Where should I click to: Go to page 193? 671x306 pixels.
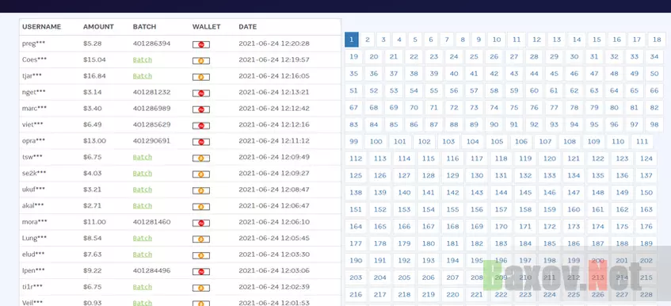point(429,261)
